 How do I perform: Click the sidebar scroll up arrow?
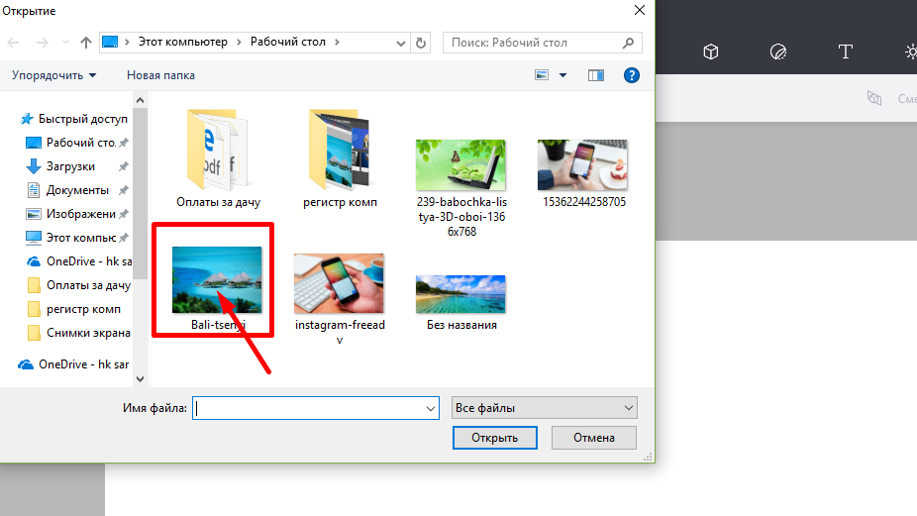pyautogui.click(x=140, y=101)
